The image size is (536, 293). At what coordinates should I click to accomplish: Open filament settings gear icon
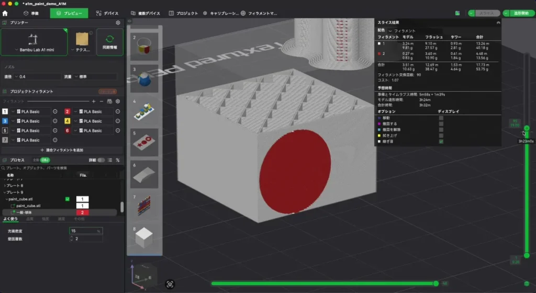point(118,102)
